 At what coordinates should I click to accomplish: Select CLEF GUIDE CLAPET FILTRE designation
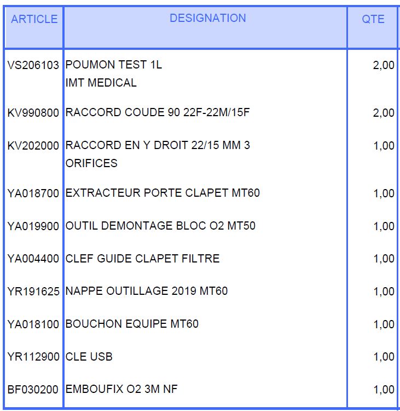click(142, 259)
